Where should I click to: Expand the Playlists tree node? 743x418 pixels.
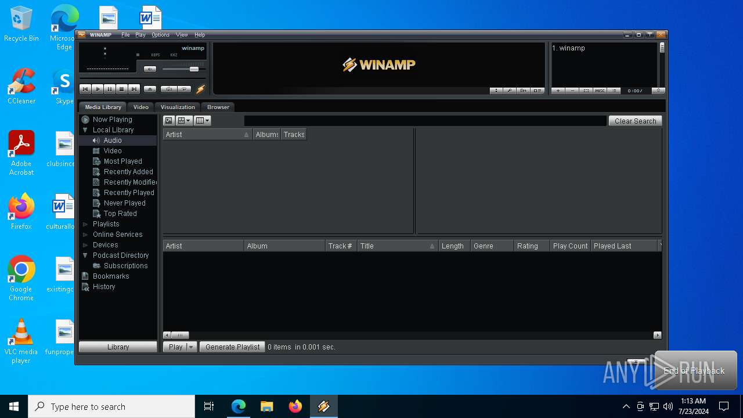point(85,224)
